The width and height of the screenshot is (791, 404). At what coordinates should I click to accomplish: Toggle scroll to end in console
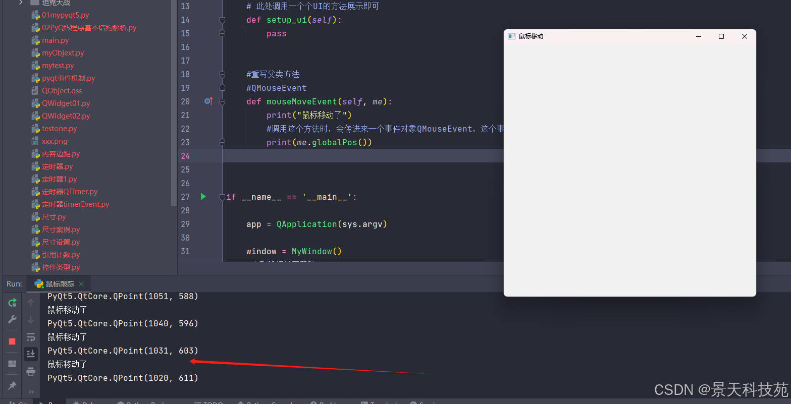(31, 354)
